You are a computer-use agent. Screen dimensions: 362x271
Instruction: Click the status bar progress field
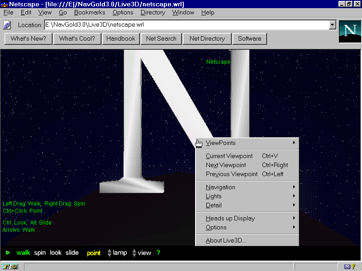point(159,267)
